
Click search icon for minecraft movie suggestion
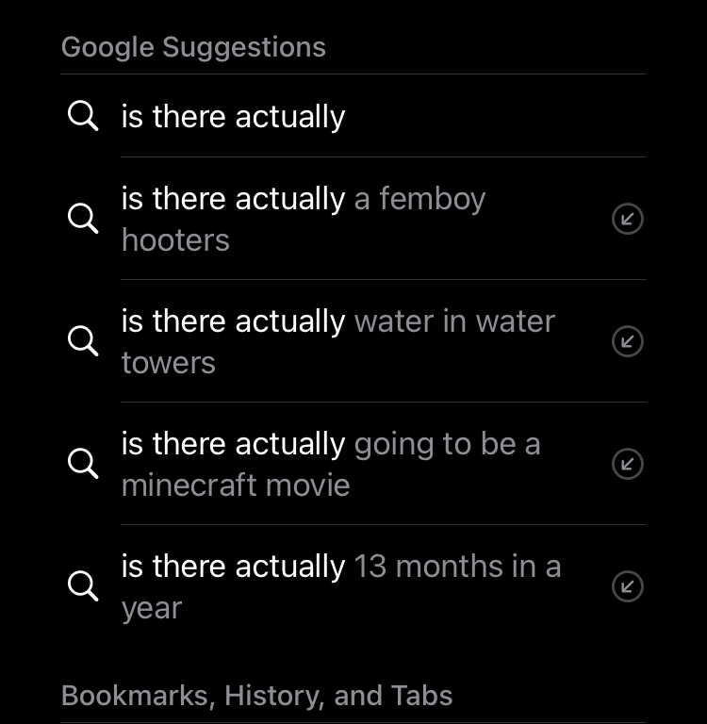pos(83,464)
